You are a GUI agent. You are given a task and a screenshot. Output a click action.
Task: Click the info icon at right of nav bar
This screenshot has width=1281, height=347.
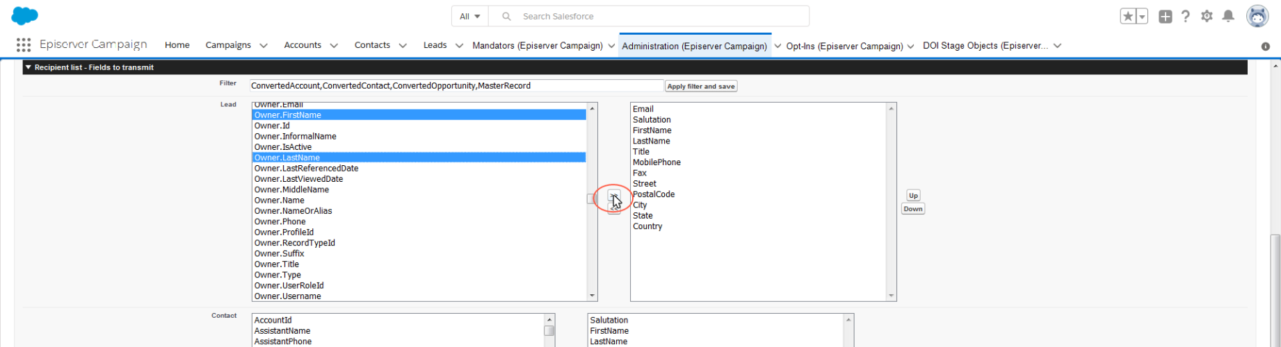pos(1265,46)
